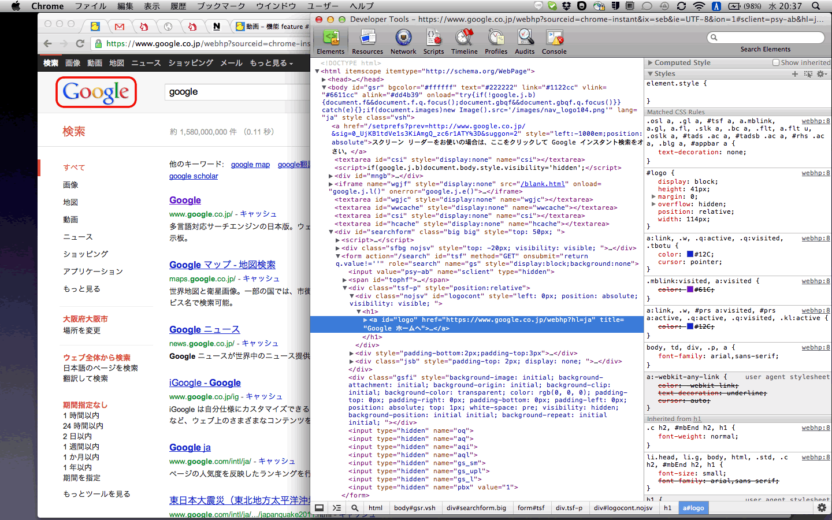Open the Styles gear options dropdown
This screenshot has width=832, height=520.
(822, 74)
